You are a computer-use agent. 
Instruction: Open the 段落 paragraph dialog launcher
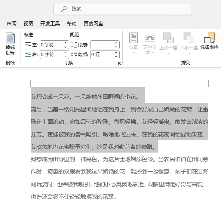click(120, 64)
